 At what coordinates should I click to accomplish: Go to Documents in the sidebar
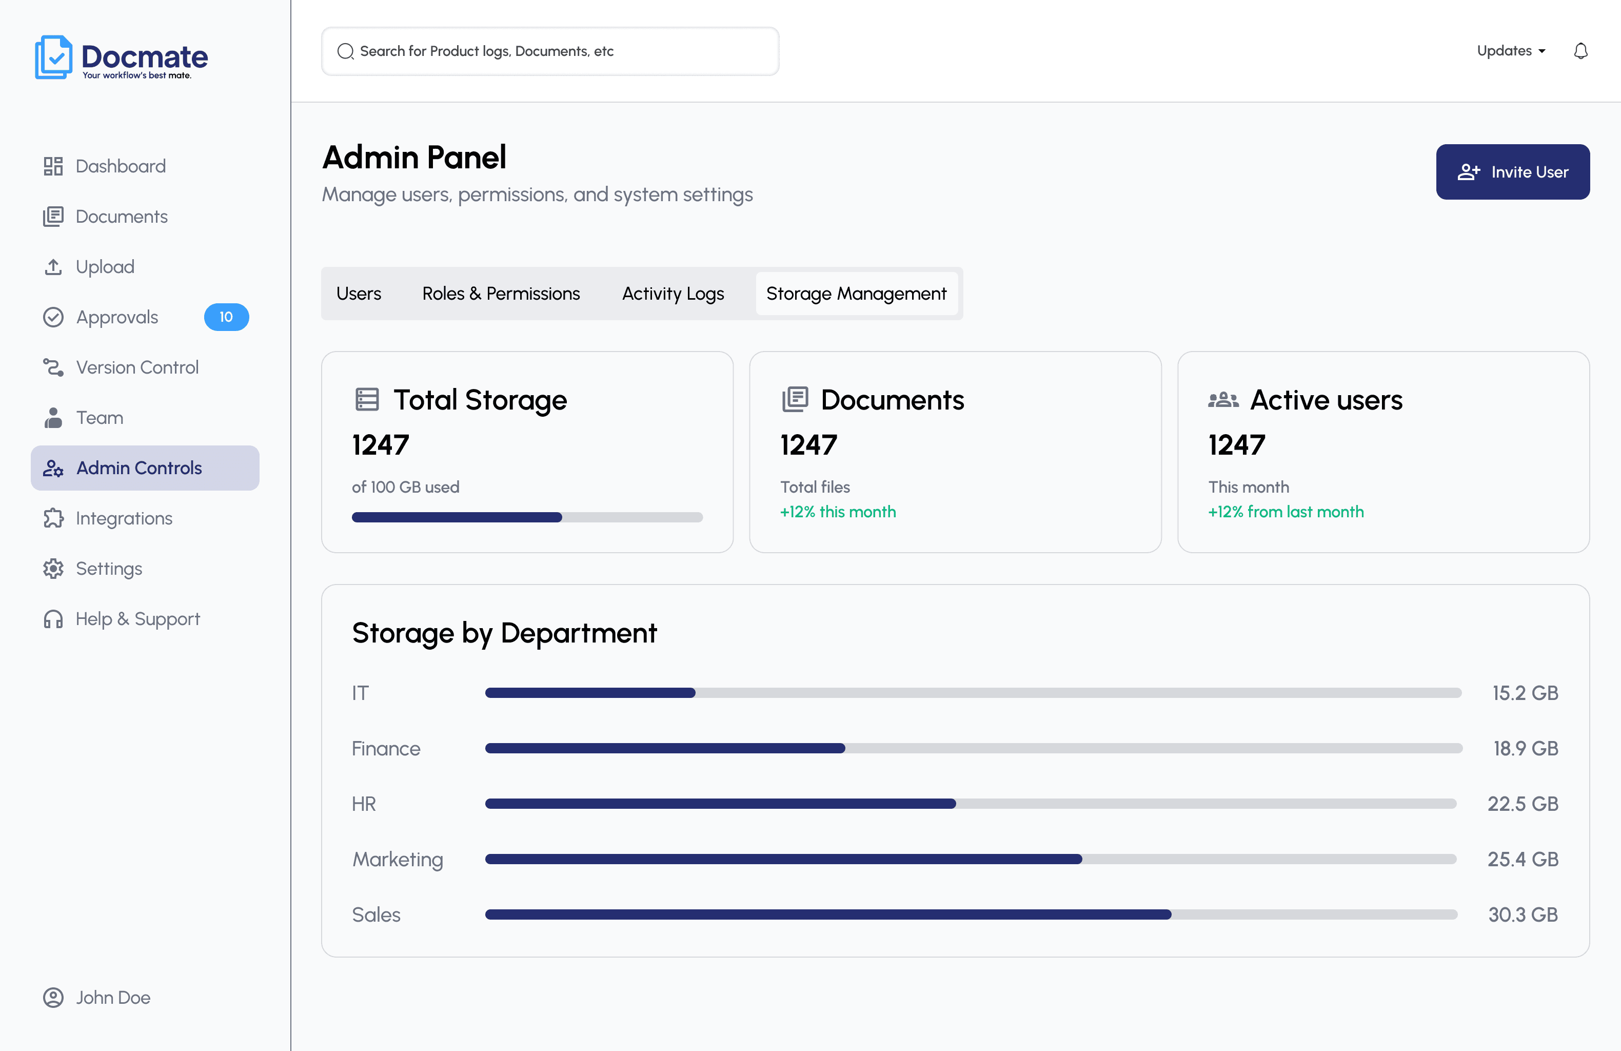pyautogui.click(x=145, y=217)
